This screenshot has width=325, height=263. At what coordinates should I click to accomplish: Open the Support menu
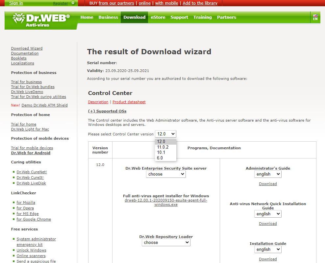pyautogui.click(x=179, y=17)
